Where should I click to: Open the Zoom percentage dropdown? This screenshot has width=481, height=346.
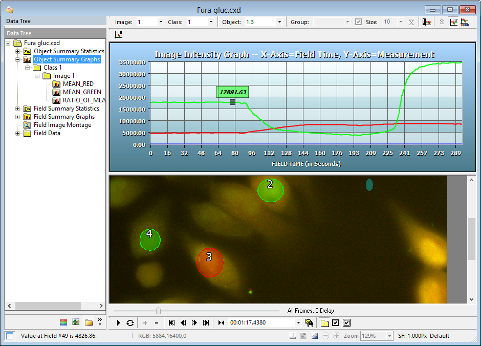pos(390,336)
